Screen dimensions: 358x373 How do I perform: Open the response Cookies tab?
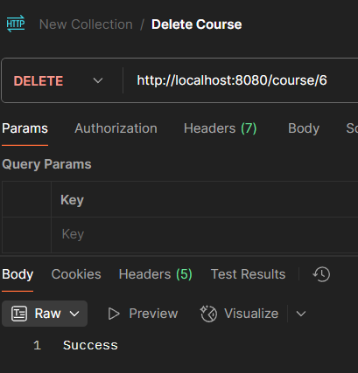pyautogui.click(x=76, y=274)
